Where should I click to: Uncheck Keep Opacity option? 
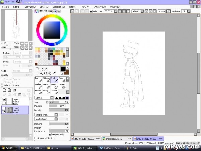50,134
